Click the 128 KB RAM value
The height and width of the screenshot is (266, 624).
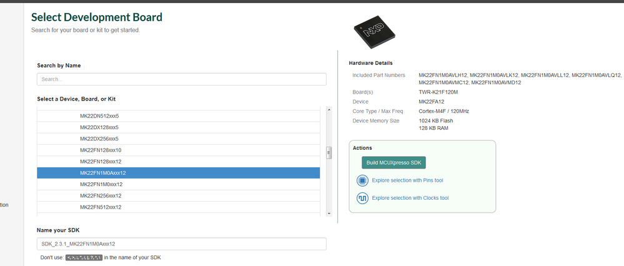[x=433, y=129]
